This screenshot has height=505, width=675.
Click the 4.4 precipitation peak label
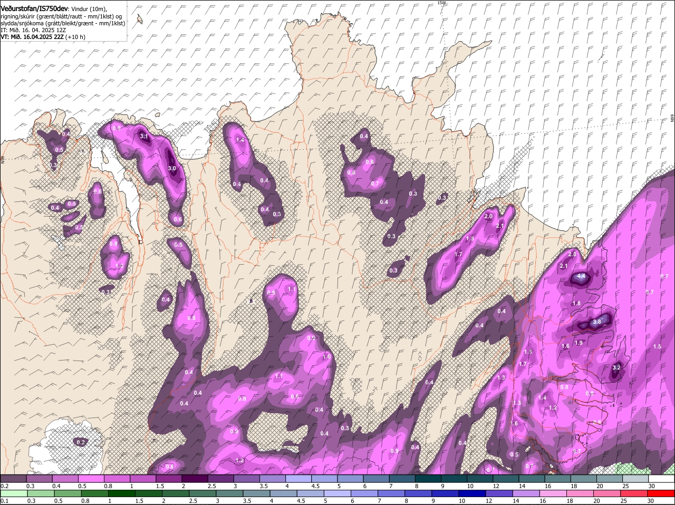click(x=581, y=276)
